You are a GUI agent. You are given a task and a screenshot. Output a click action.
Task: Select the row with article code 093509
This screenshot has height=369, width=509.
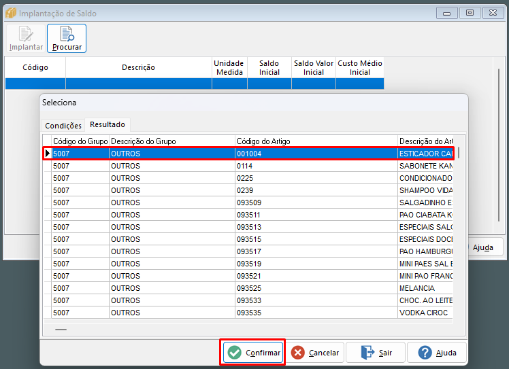[x=248, y=203]
